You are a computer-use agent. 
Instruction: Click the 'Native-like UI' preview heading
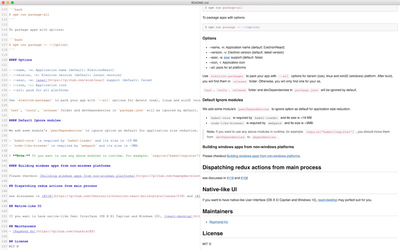click(219, 189)
